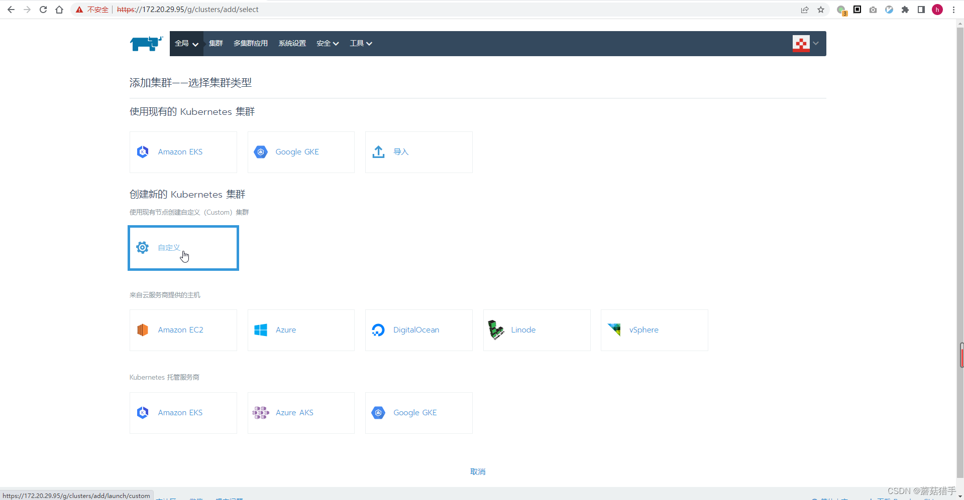Click the 取消 cancel link
The width and height of the screenshot is (964, 500).
coord(478,472)
